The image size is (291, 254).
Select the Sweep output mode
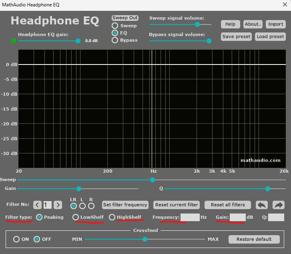115,26
